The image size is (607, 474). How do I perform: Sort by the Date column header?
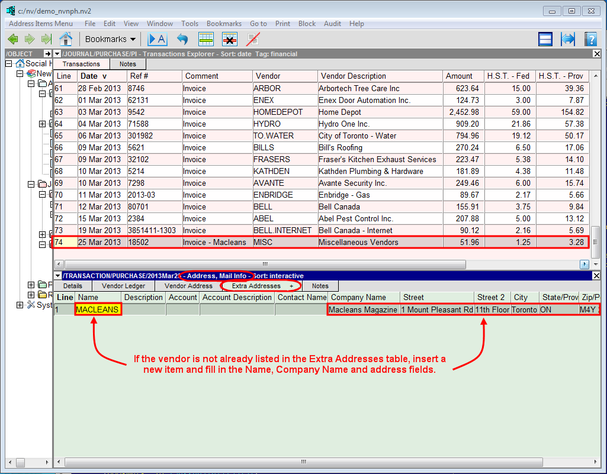[94, 76]
